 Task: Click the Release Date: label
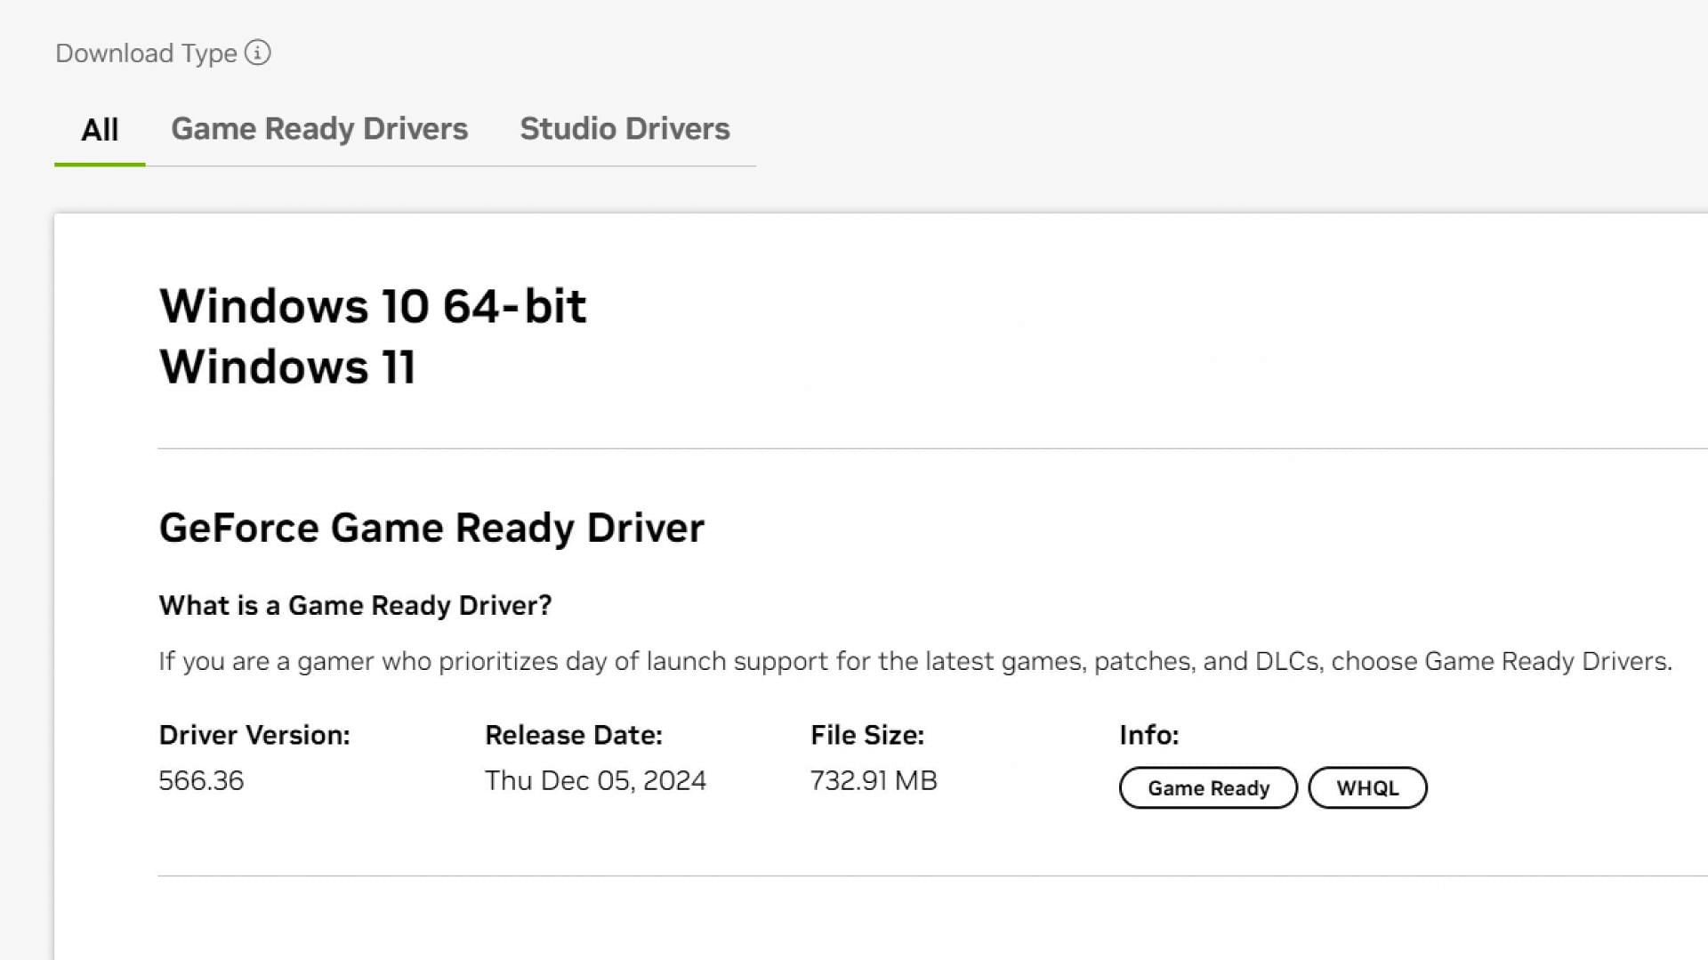point(574,735)
